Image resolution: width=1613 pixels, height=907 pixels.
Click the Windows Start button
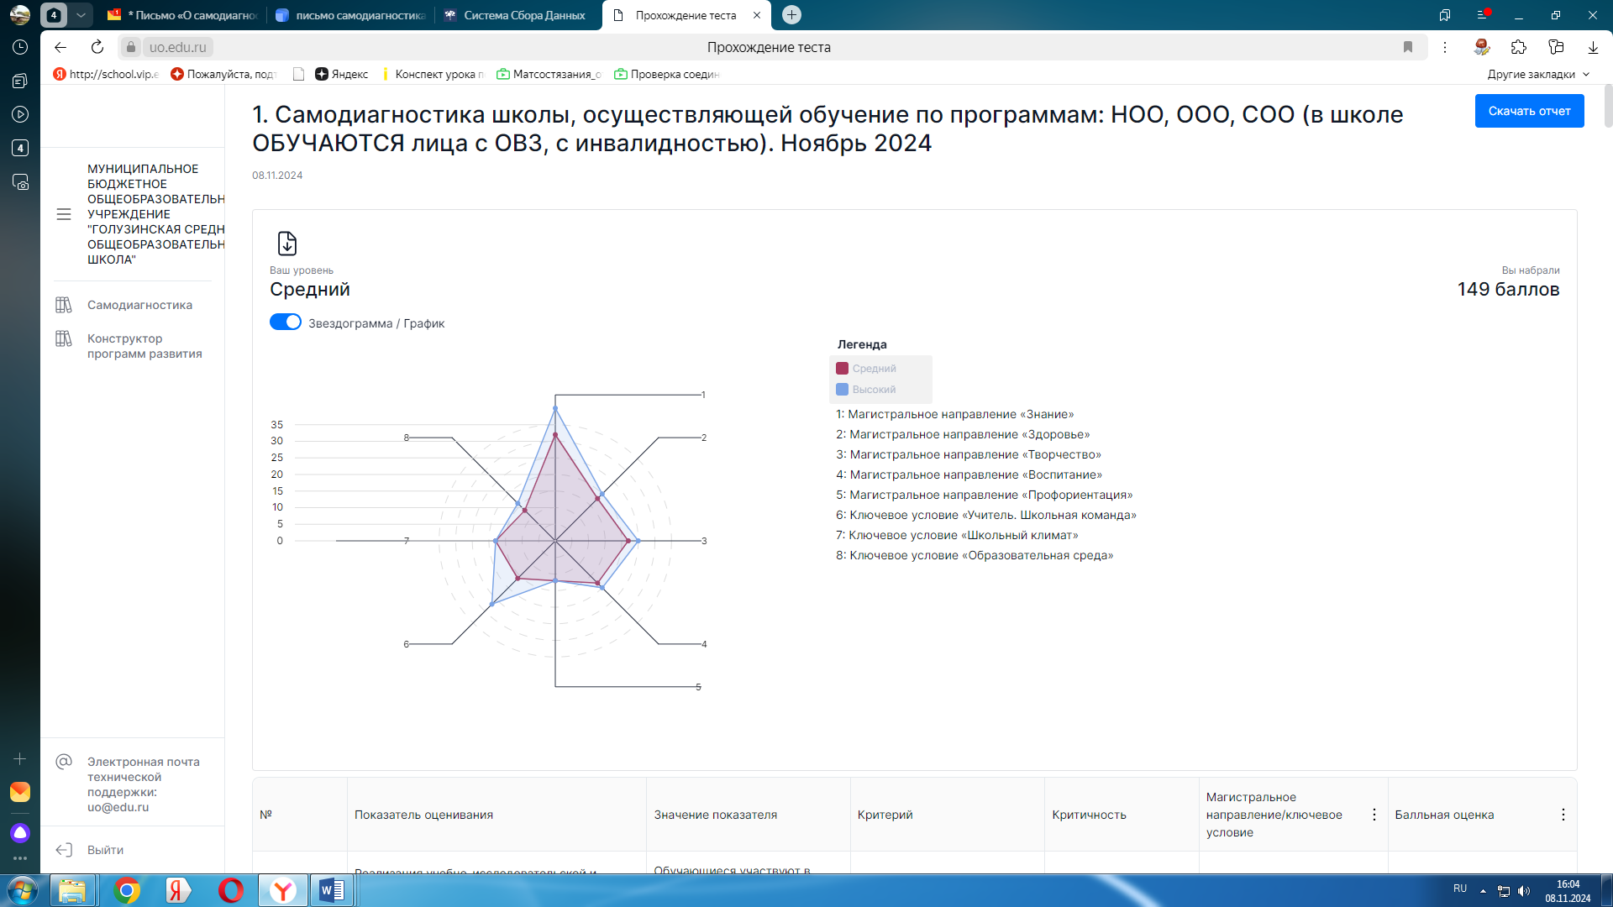[x=22, y=890]
